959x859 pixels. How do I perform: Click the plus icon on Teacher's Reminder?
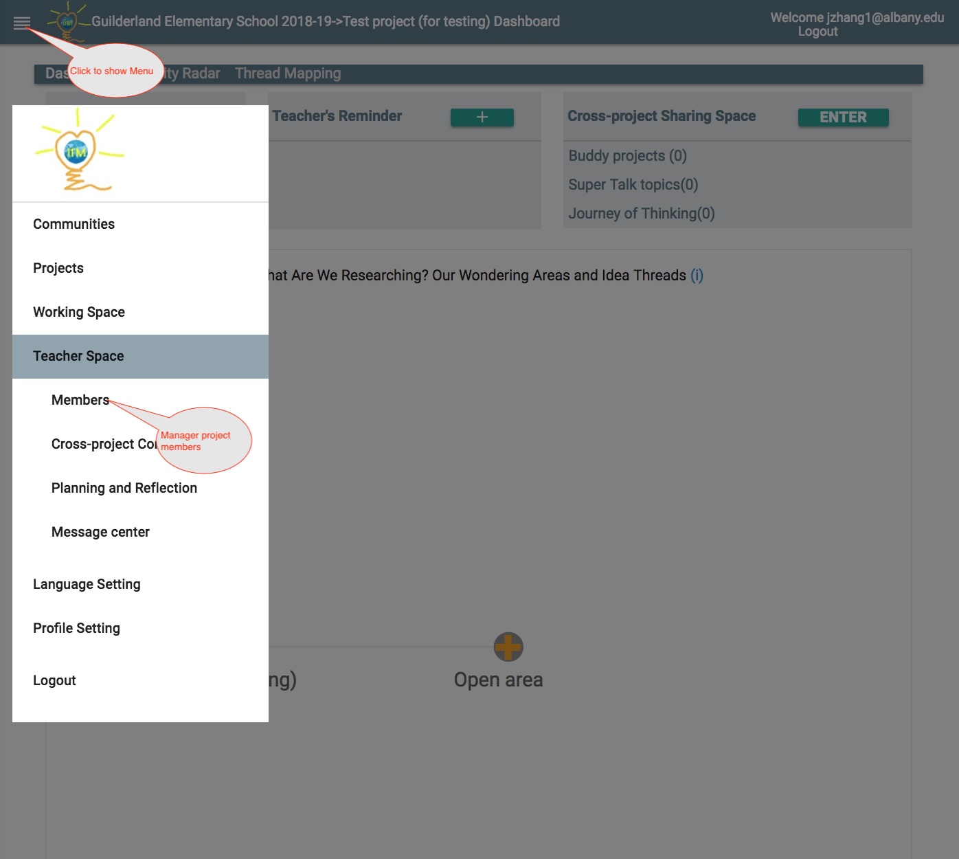point(481,117)
